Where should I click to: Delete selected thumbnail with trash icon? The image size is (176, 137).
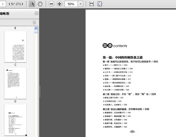(34, 22)
